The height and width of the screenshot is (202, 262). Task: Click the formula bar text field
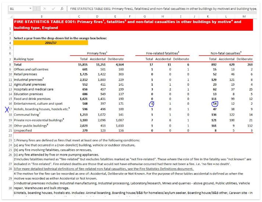pyautogui.click(x=163, y=9)
